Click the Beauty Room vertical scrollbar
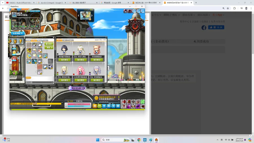Viewport: 254px width, 143px height. 106,62
